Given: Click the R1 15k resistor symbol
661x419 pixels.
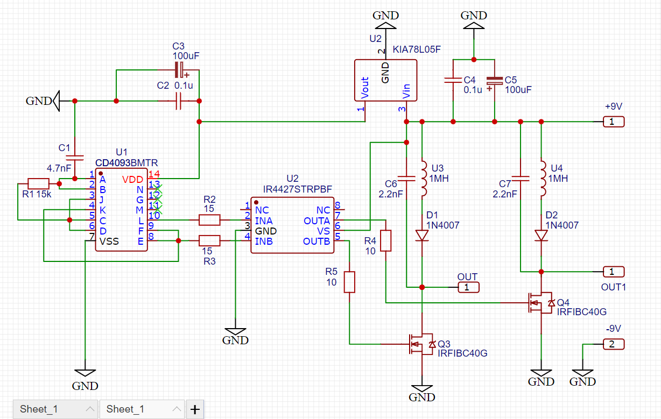Looking at the screenshot, I should [38, 183].
